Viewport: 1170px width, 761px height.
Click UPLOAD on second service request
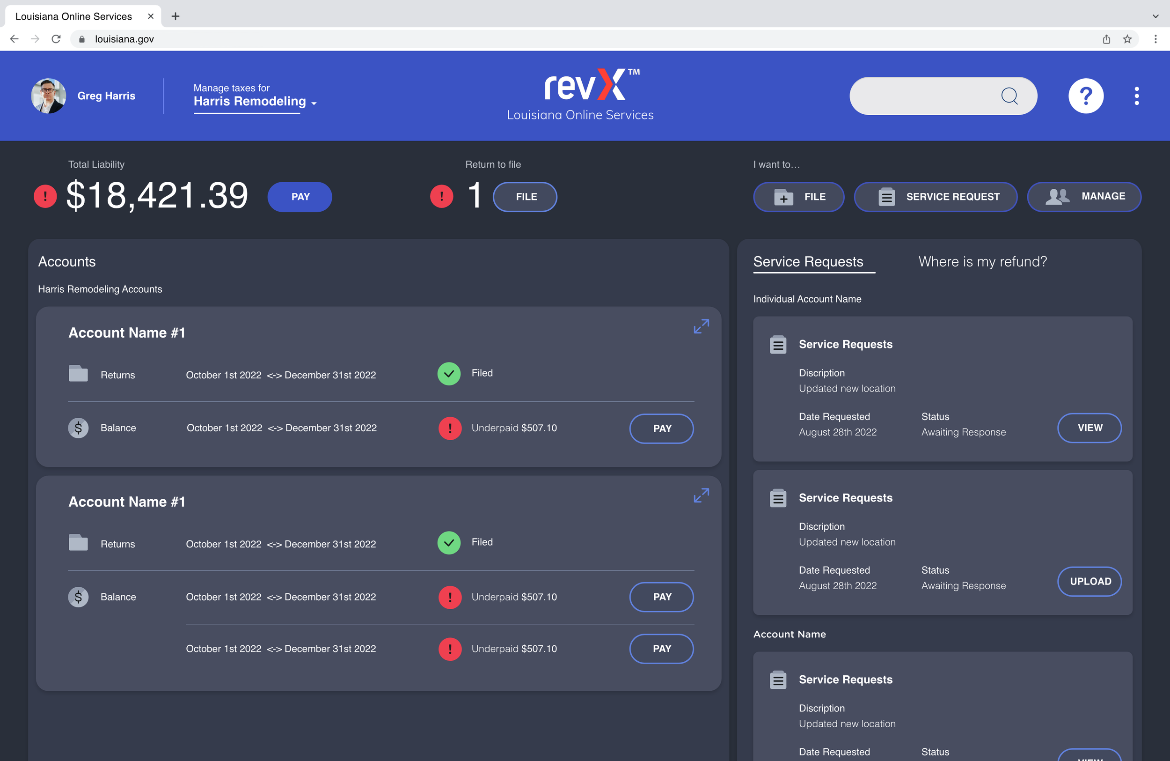(x=1089, y=582)
